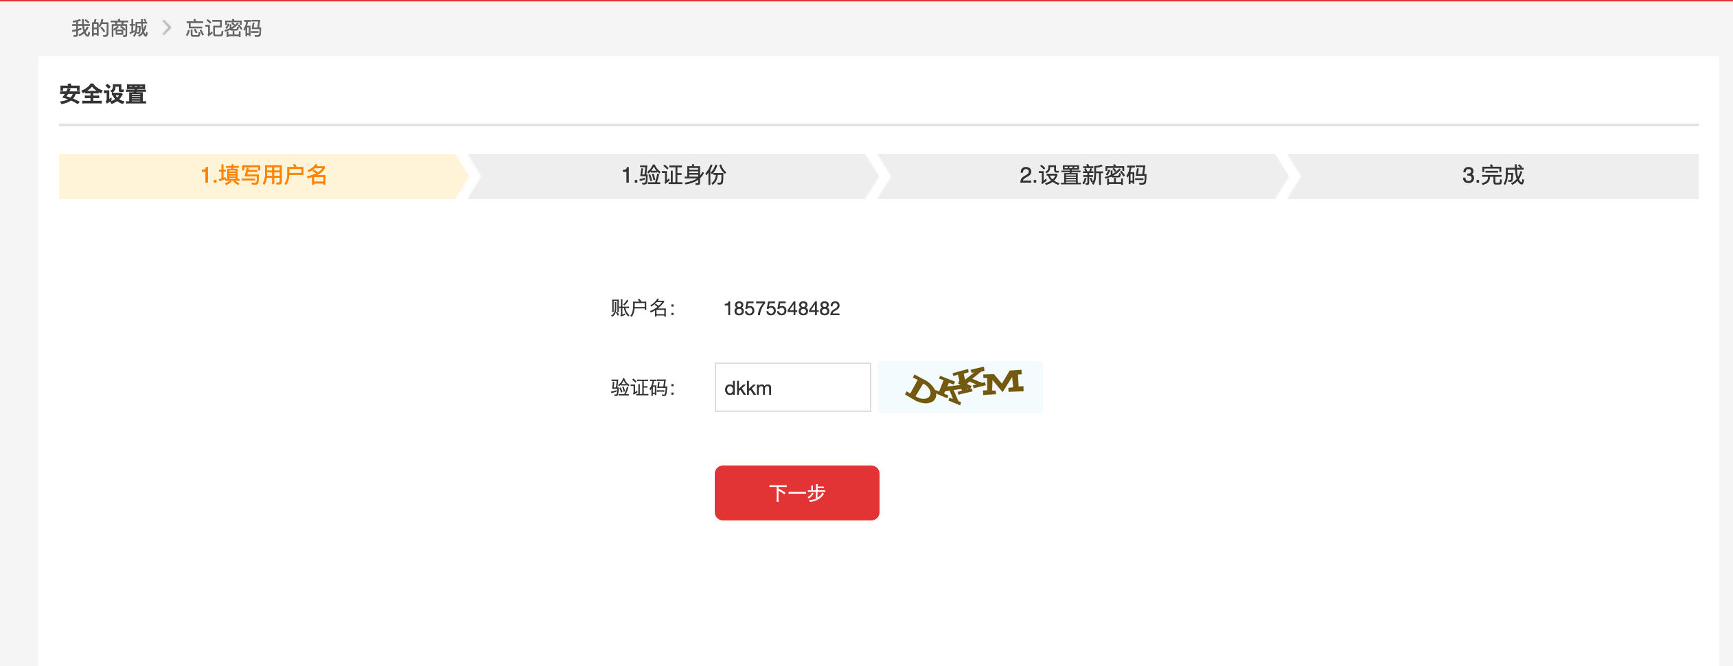Switch to the 1.验证身份 step
Screen dimensions: 1733x666
click(x=674, y=176)
